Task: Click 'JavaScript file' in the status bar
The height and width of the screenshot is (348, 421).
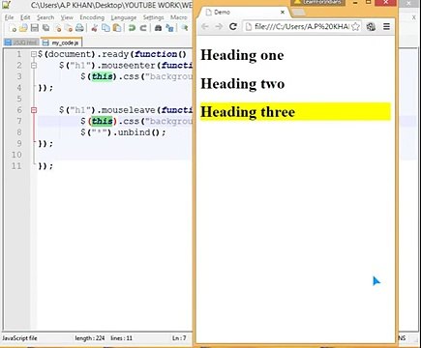Action: [x=20, y=338]
